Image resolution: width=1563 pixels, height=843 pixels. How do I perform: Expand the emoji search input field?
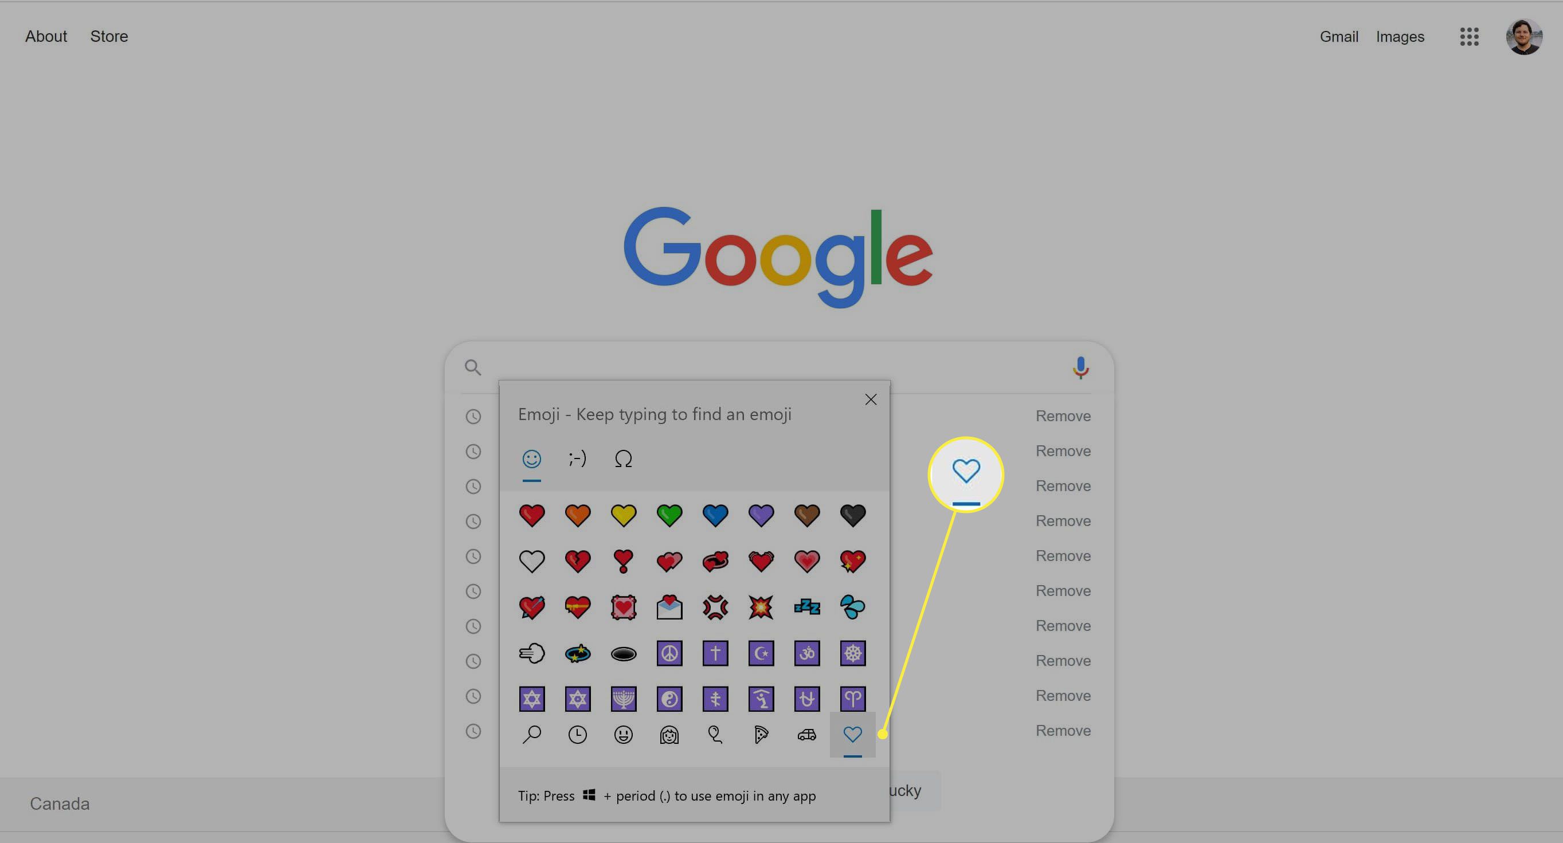530,735
